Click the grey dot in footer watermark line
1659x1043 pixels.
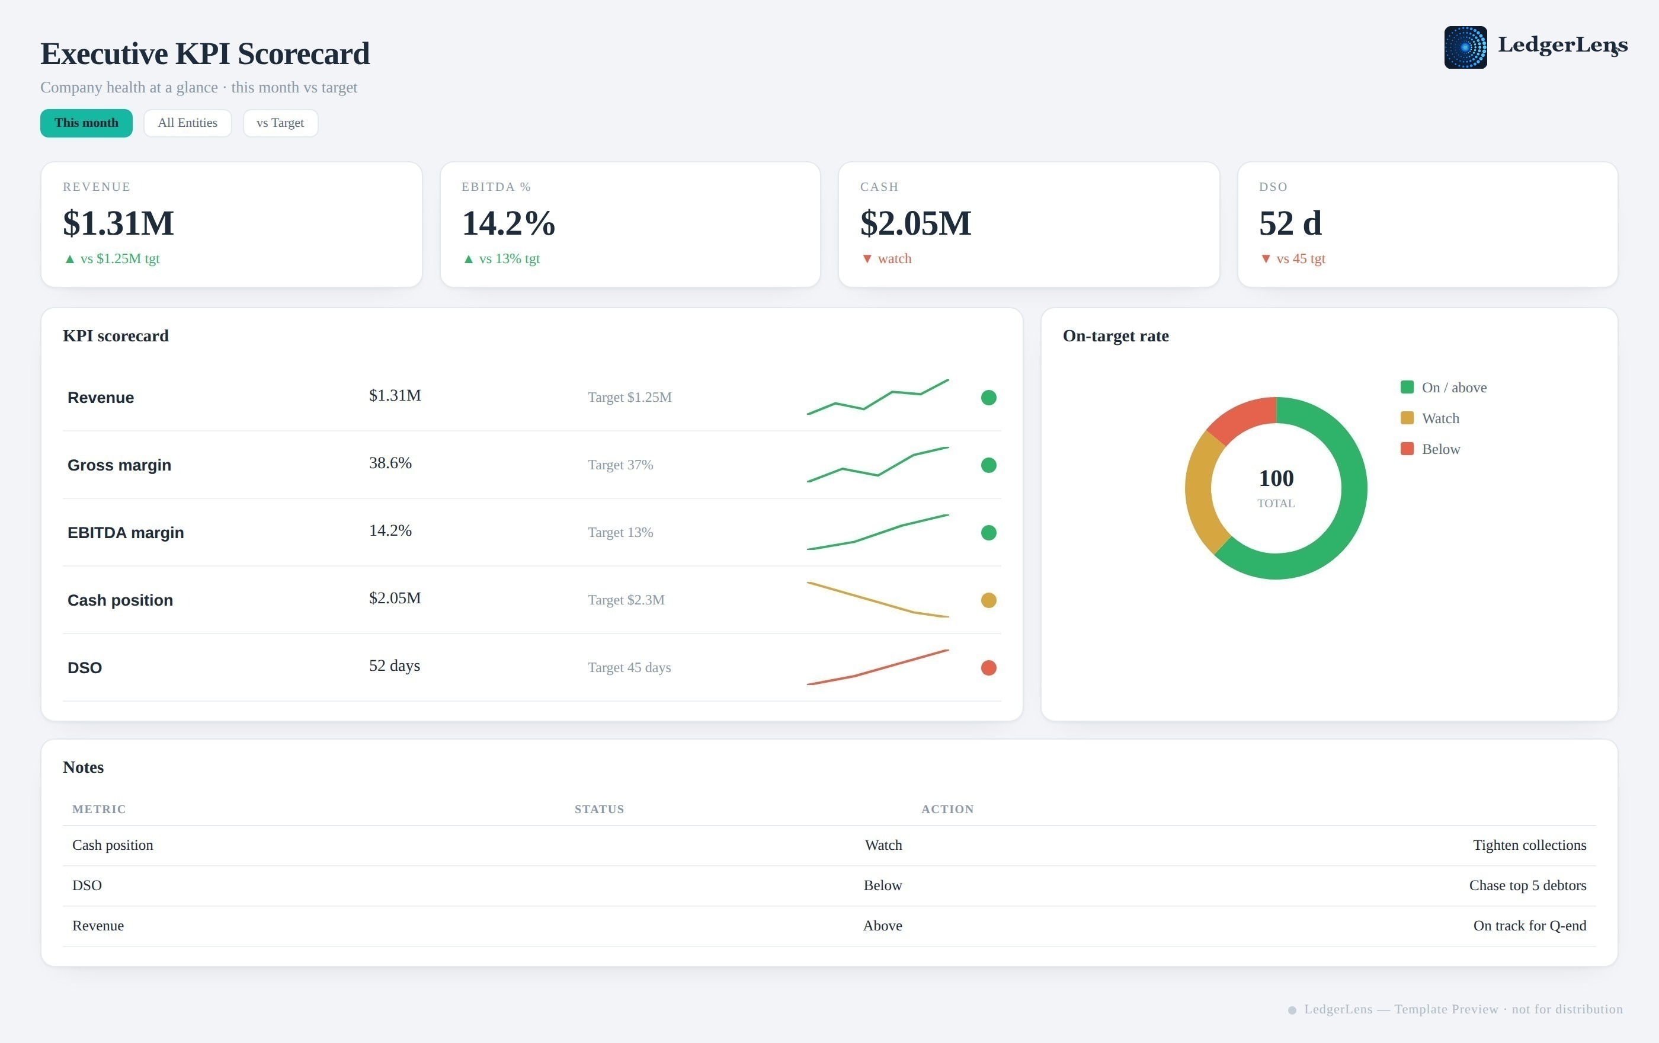coord(1292,1010)
